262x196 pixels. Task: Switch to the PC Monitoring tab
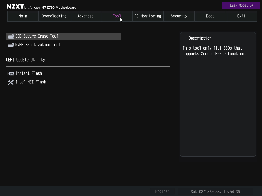(x=148, y=16)
